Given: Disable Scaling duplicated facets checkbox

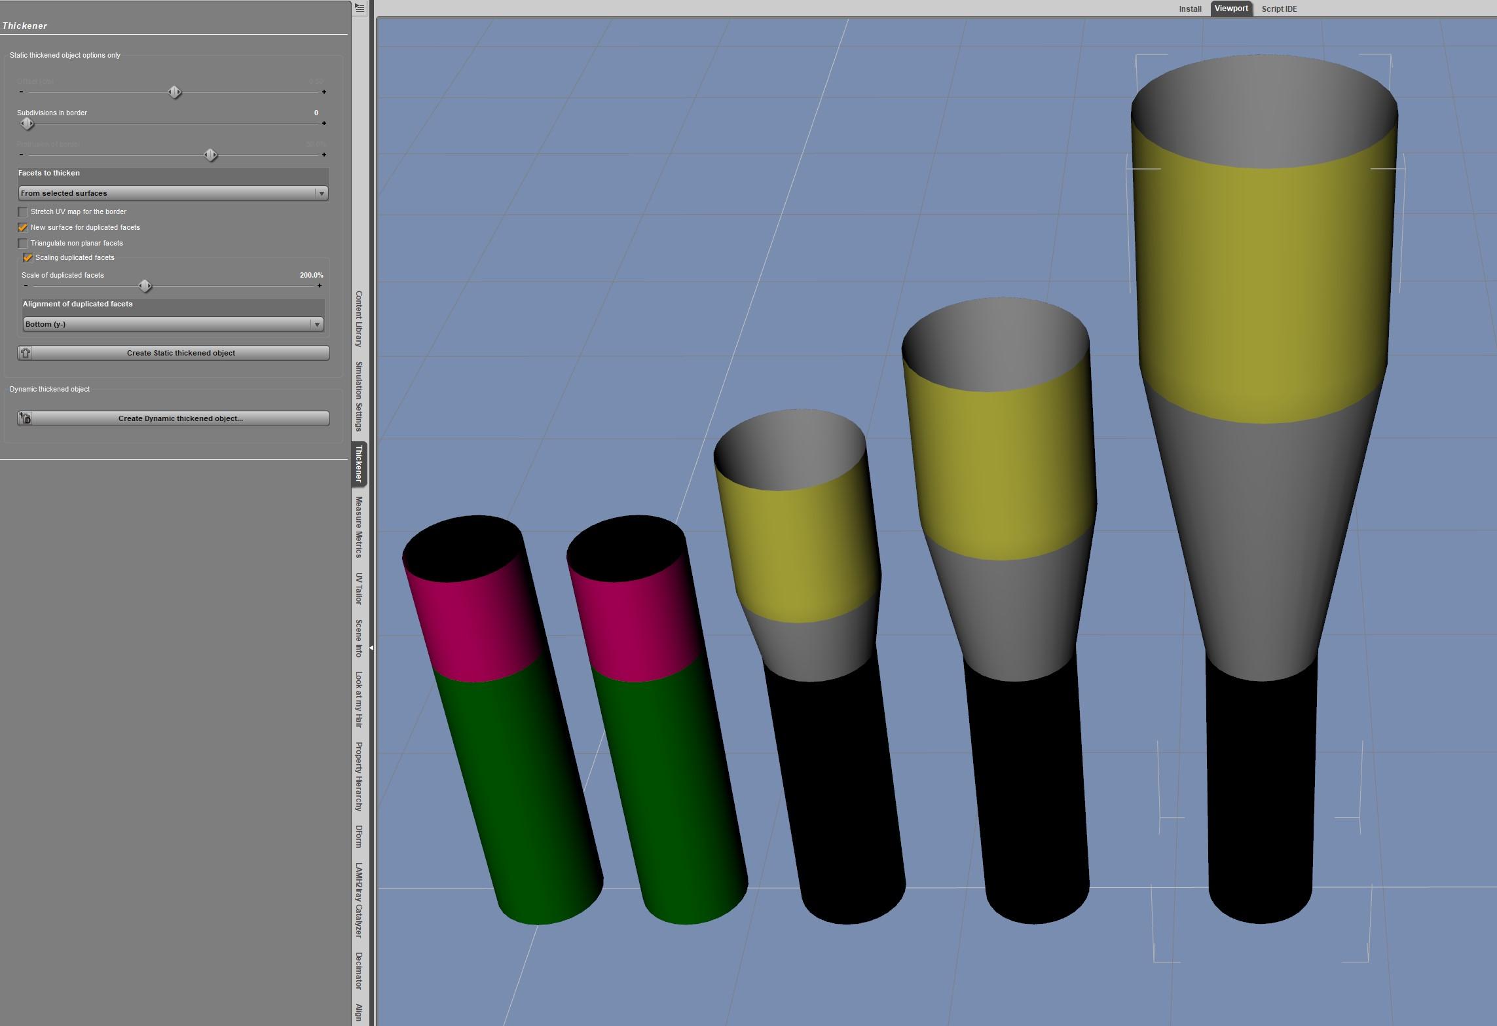Looking at the screenshot, I should pyautogui.click(x=28, y=258).
